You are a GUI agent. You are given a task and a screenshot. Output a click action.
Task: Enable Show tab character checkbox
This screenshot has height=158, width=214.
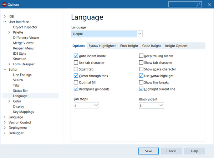coord(141,62)
